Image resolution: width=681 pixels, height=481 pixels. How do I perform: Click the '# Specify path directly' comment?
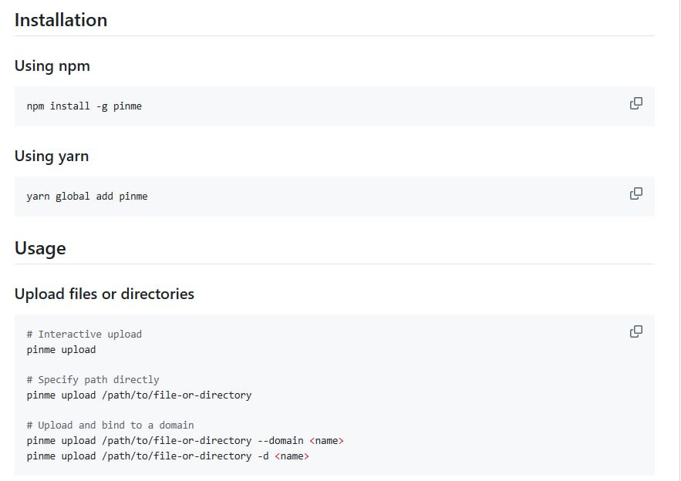point(93,380)
